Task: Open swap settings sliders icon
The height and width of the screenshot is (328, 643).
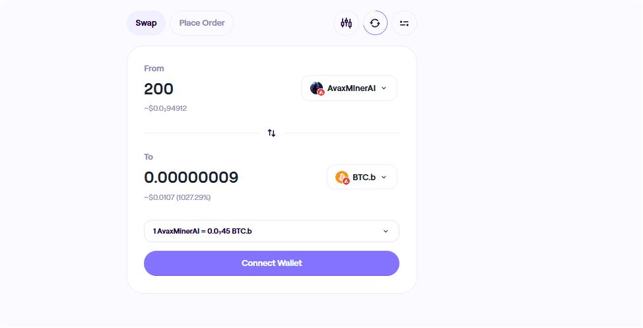Action: pyautogui.click(x=404, y=23)
